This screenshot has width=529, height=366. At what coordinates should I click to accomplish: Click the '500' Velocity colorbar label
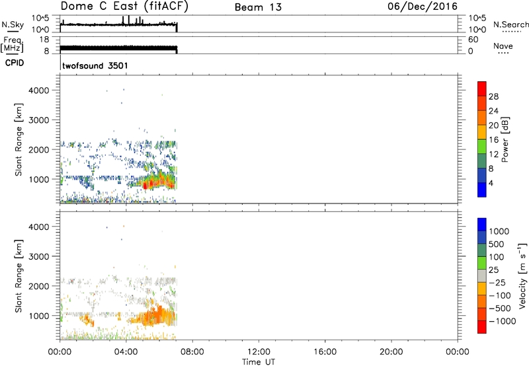[496, 244]
